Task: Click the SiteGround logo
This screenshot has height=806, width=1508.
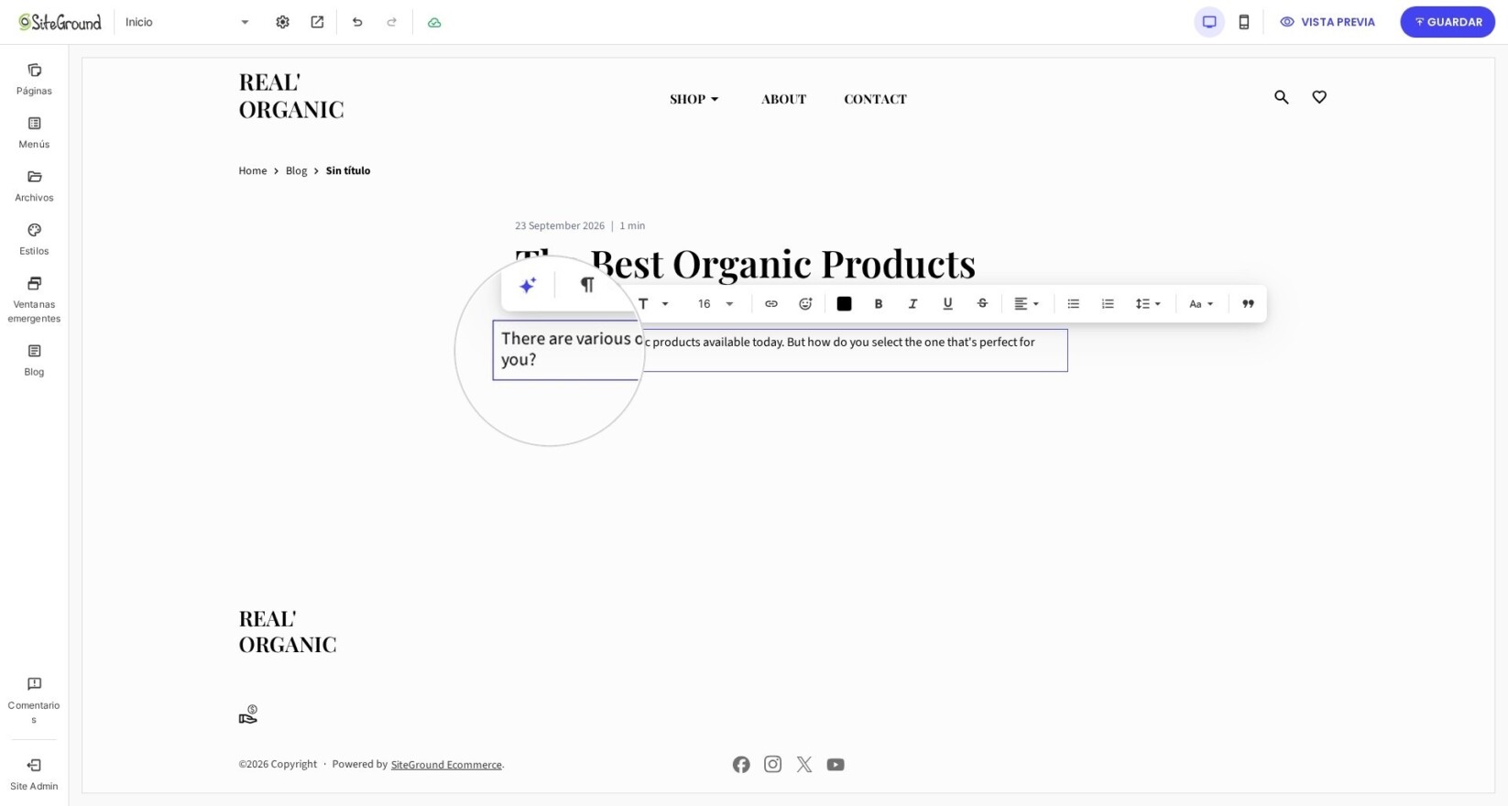Action: click(60, 22)
